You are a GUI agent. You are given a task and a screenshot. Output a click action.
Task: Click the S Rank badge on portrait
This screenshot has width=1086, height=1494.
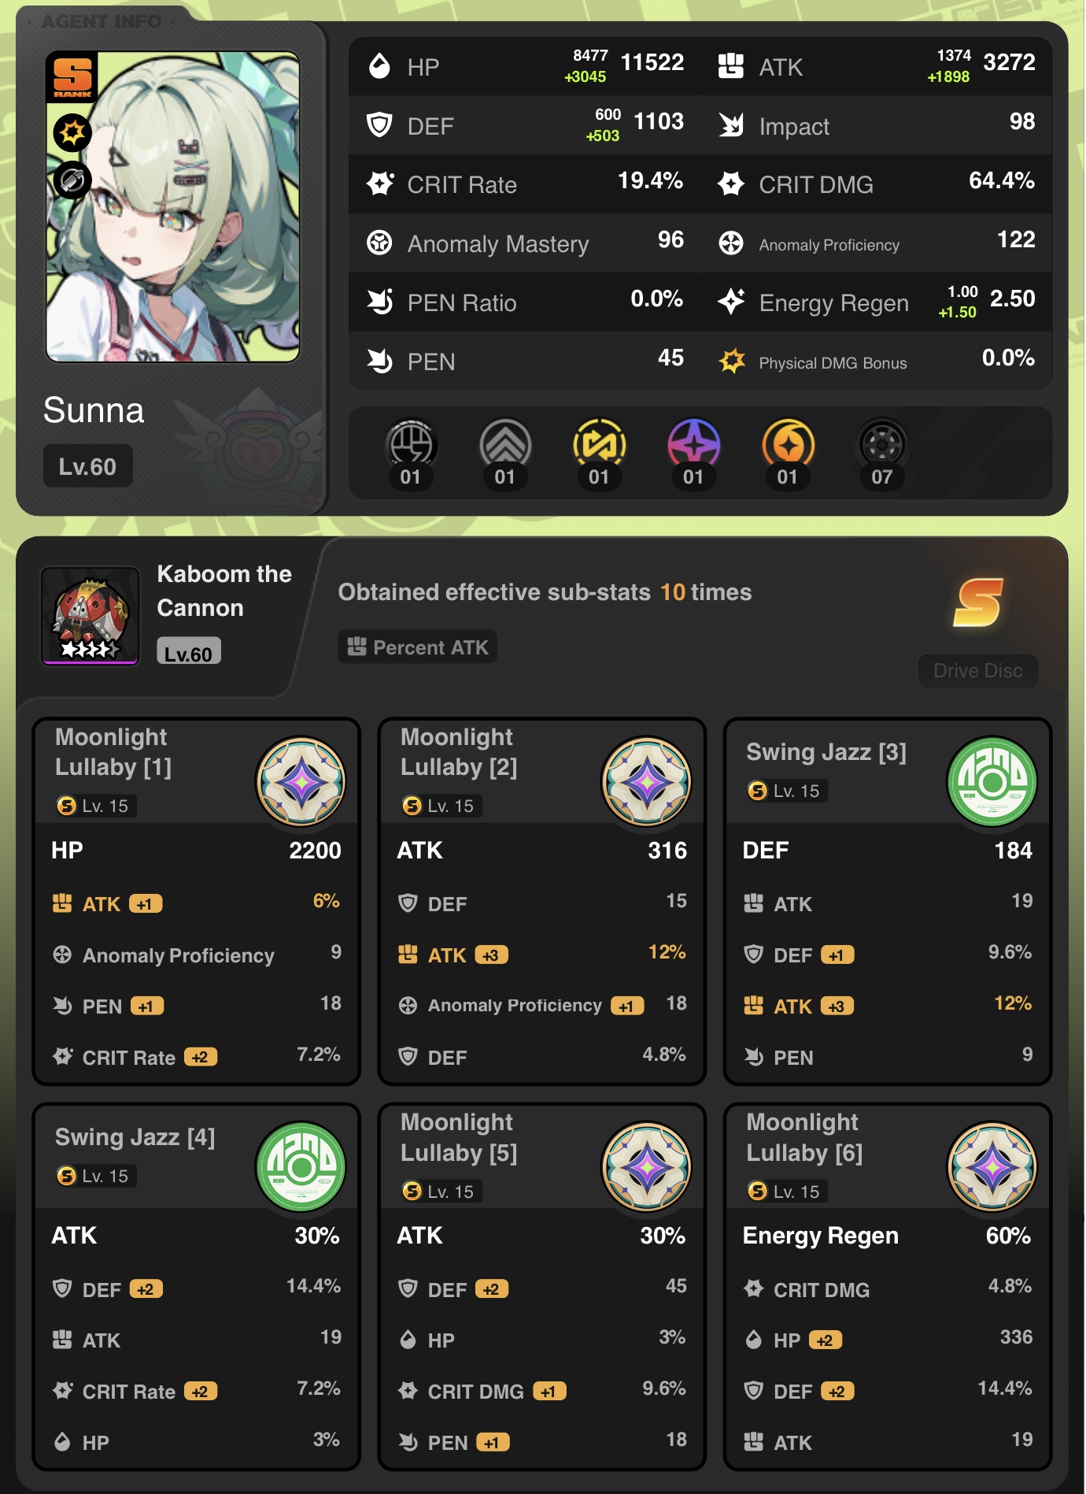click(x=72, y=78)
